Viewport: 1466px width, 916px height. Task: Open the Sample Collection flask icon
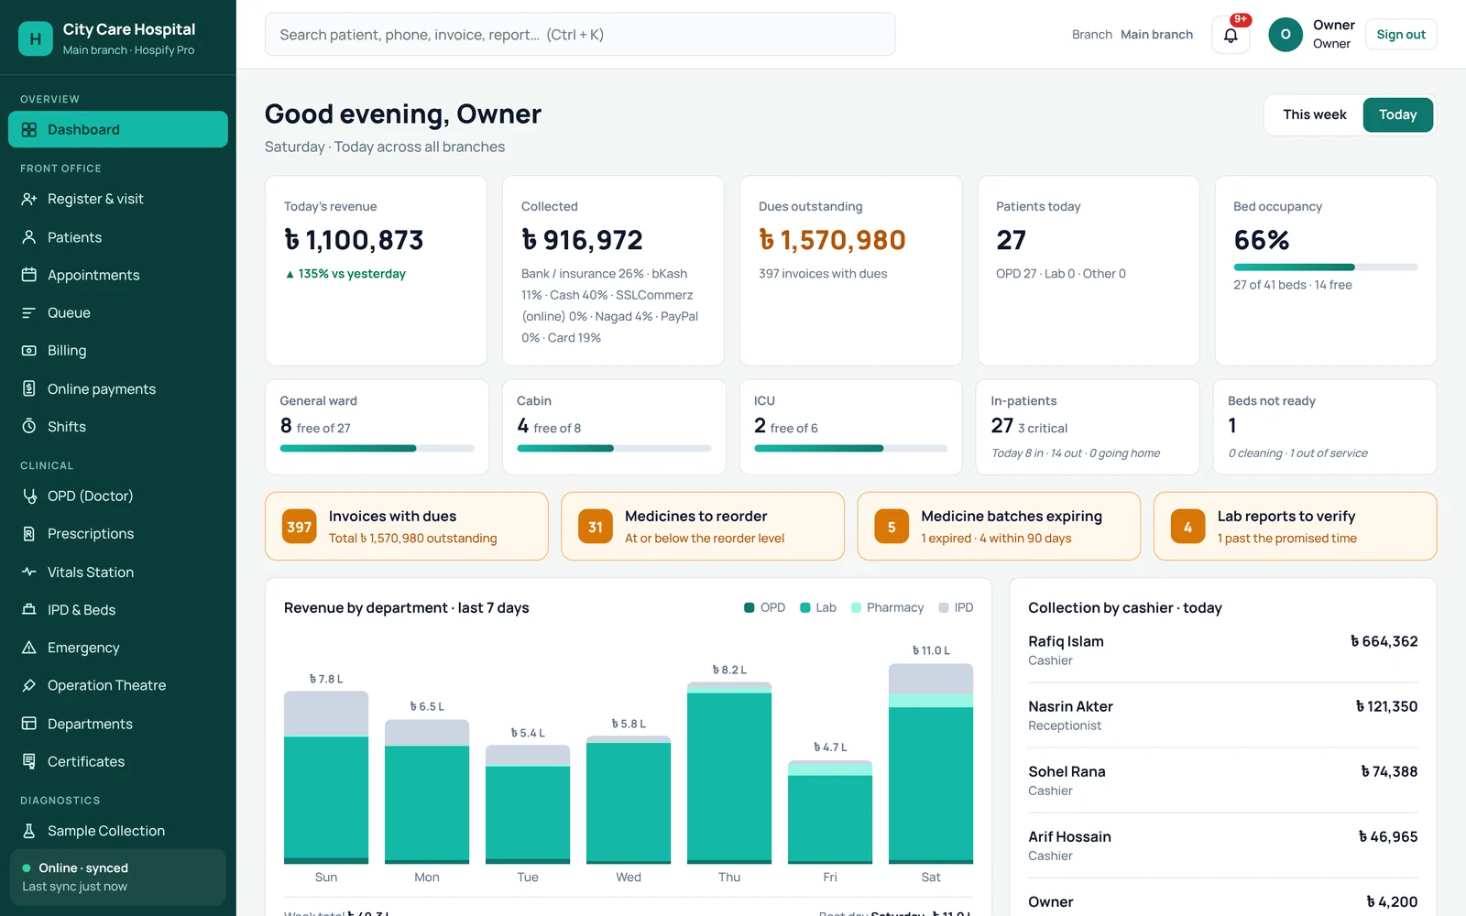(29, 831)
